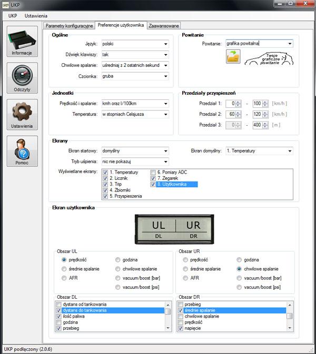This screenshot has width=316, height=354.
Task: Open the UKP menu
Action: tap(13, 16)
